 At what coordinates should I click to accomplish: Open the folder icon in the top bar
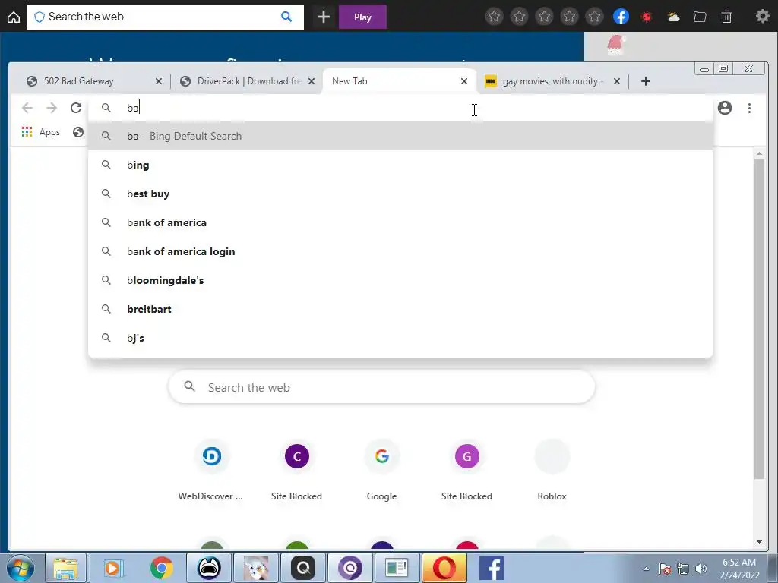point(700,17)
